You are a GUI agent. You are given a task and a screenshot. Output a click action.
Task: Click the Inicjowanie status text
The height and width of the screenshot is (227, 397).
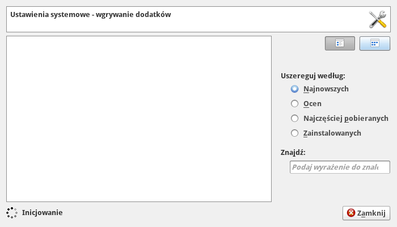click(x=42, y=213)
